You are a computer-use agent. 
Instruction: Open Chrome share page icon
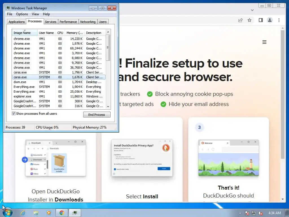coord(240,20)
